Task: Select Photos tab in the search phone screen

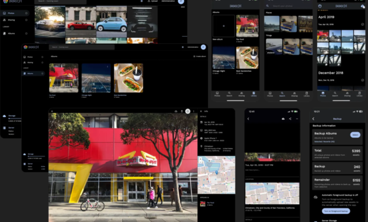Action: pos(270,94)
